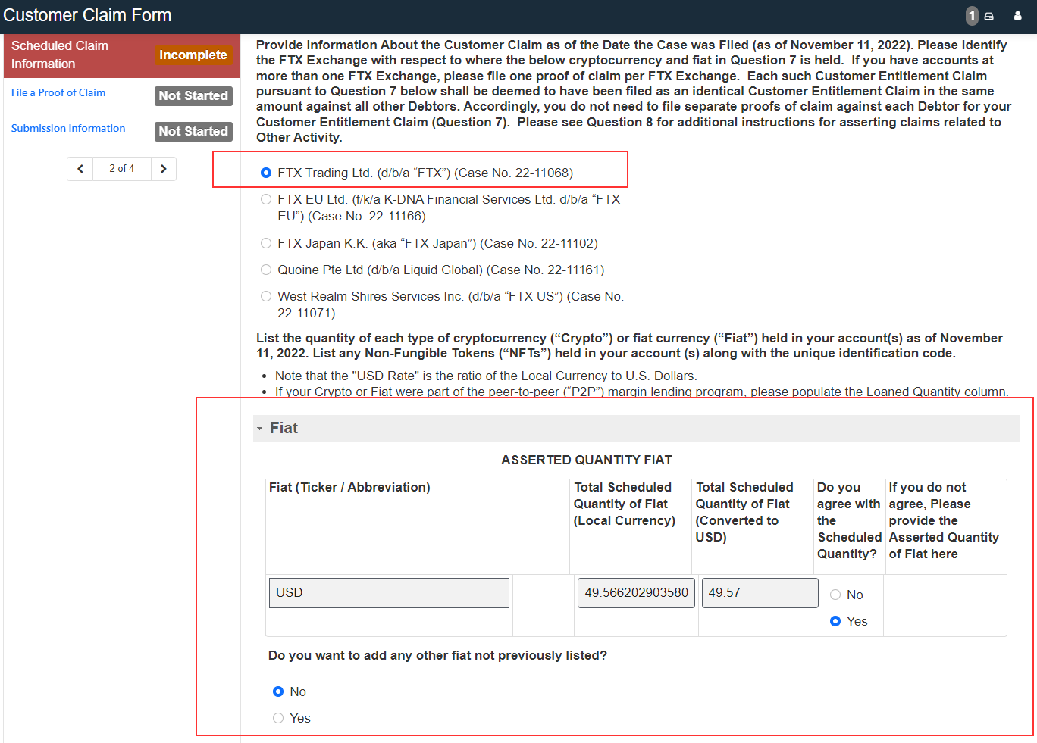Open the user account icon
Screen dimensions: 1037x743
[1018, 16]
